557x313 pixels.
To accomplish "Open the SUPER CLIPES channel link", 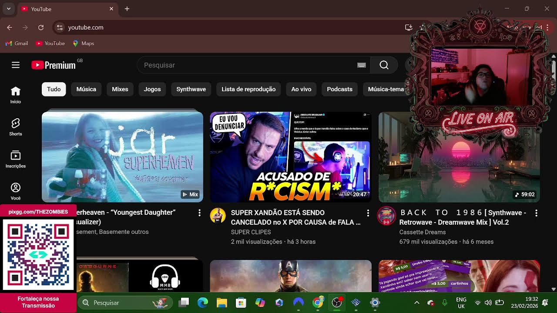I will (251, 232).
